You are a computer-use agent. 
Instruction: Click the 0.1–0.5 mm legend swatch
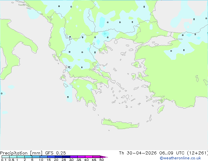point(6,157)
